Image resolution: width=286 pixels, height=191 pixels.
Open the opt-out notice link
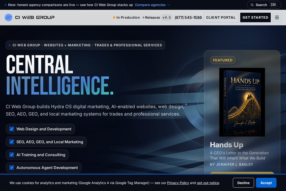click(208, 183)
